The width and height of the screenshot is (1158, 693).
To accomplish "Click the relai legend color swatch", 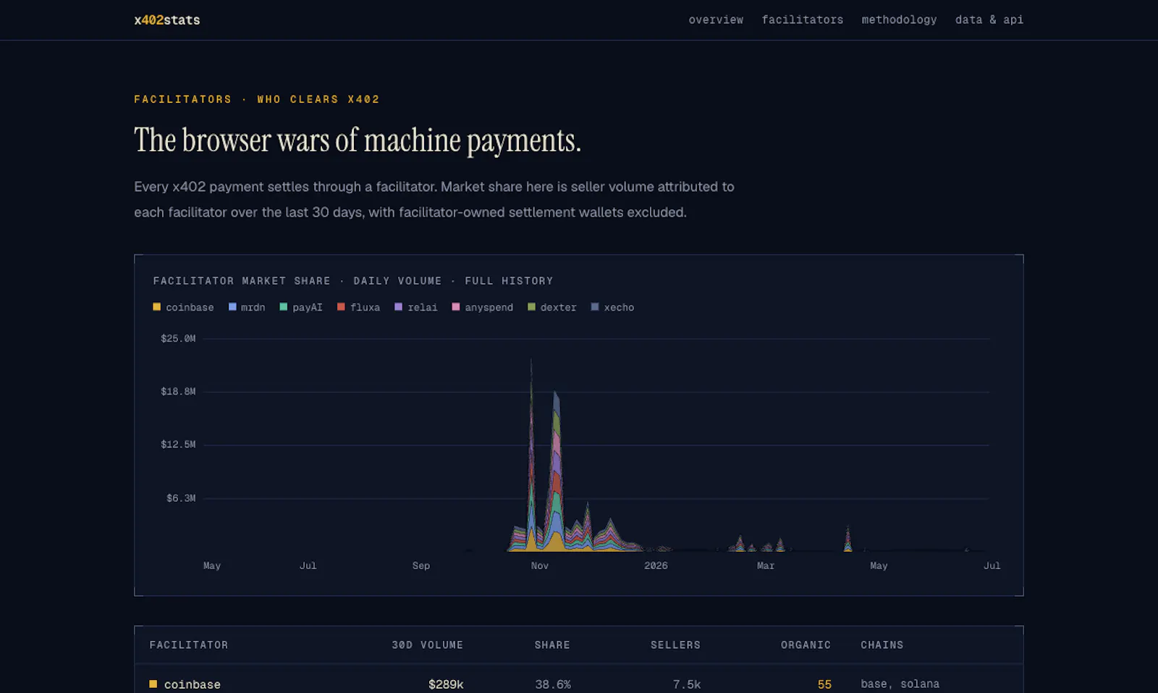I will (x=398, y=307).
